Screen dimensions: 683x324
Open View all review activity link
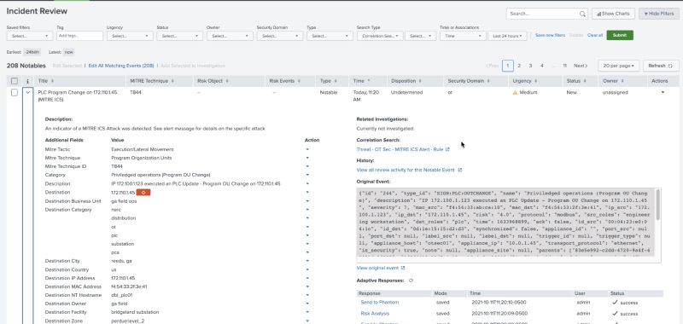[x=406, y=170]
